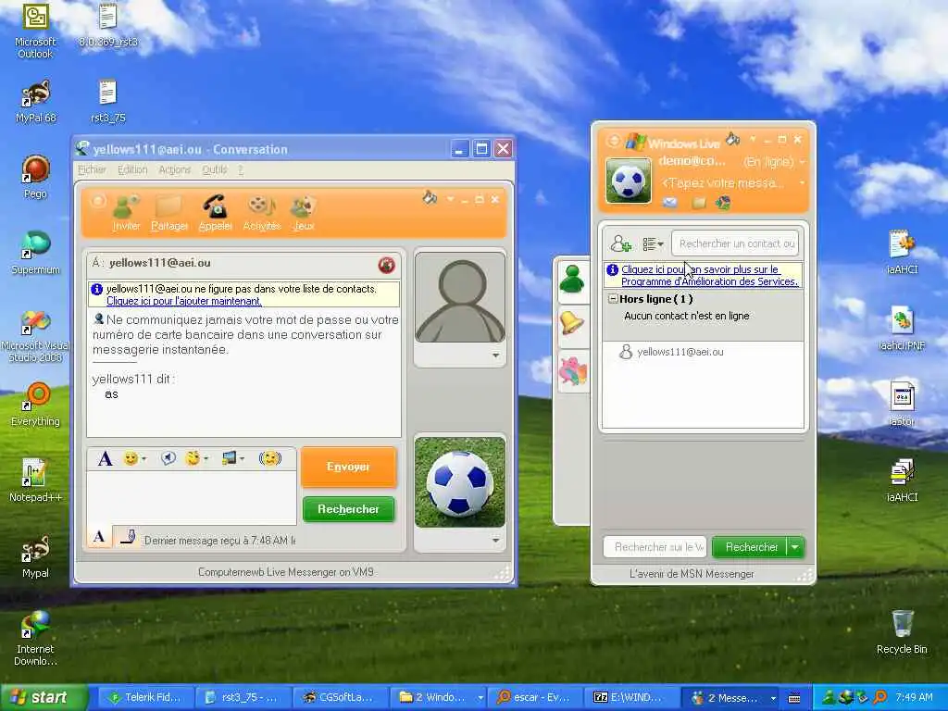Focus the Rechercher sur le Web field
This screenshot has height=711, width=948.
(656, 547)
